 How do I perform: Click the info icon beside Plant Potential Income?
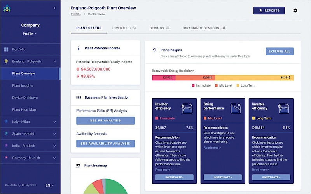pos(78,48)
